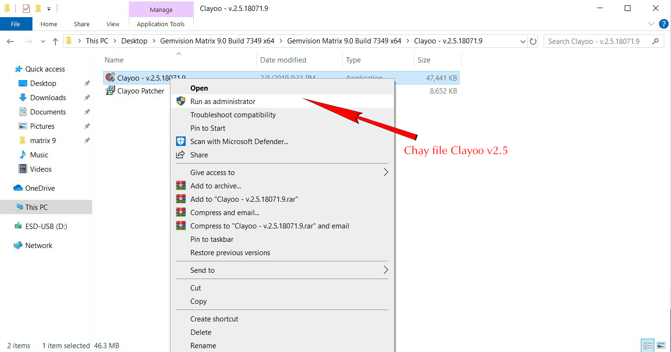The image size is (671, 352).
Task: Open the matrix 9 pinned folder
Action: point(43,141)
